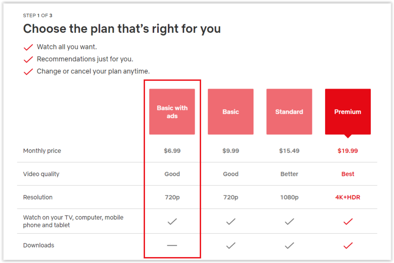
Task: Click the red checkmark beside Watch all you want
Action: point(28,47)
